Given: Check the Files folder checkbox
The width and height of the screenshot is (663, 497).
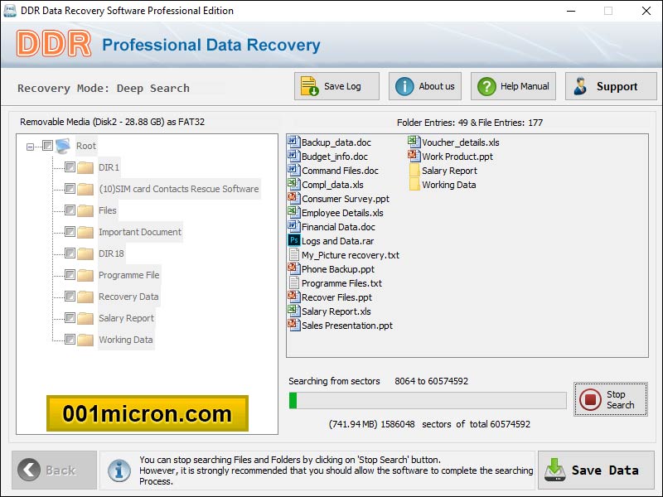Looking at the screenshot, I should (x=70, y=210).
